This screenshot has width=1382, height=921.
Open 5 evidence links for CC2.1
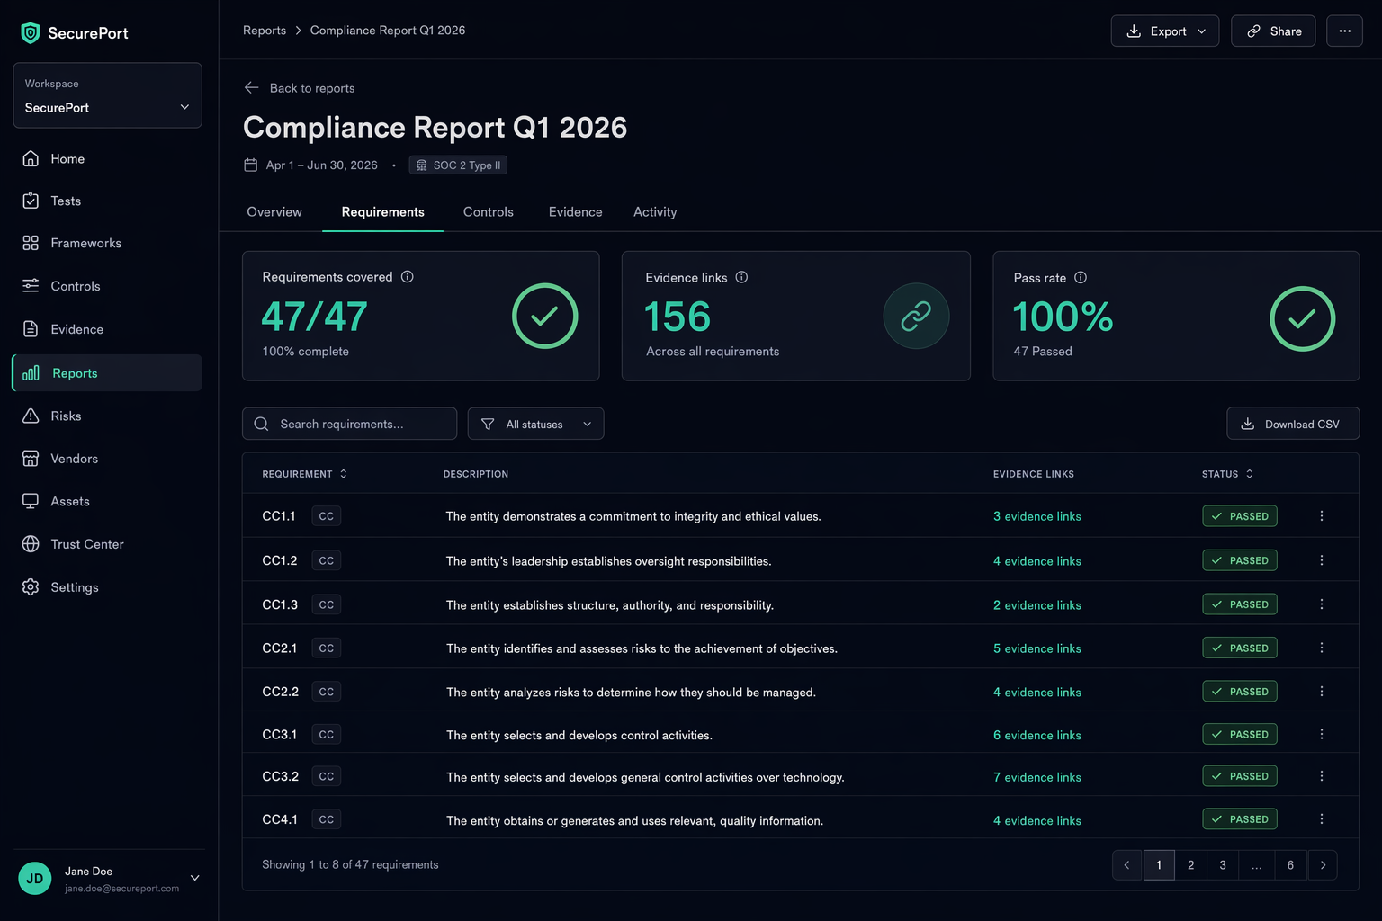point(1037,648)
